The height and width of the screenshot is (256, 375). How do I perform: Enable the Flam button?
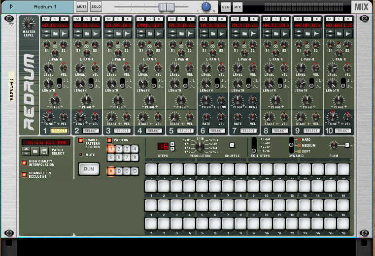pos(347,145)
